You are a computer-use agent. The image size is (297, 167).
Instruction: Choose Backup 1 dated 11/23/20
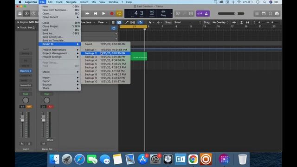[106, 50]
